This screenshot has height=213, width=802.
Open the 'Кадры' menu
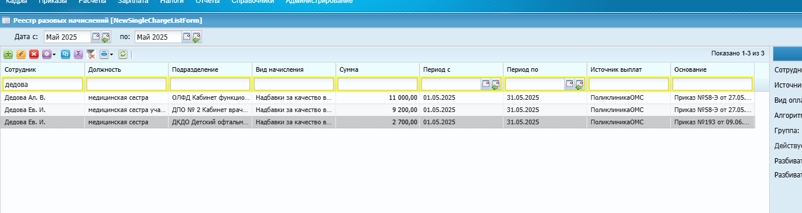pos(16,2)
